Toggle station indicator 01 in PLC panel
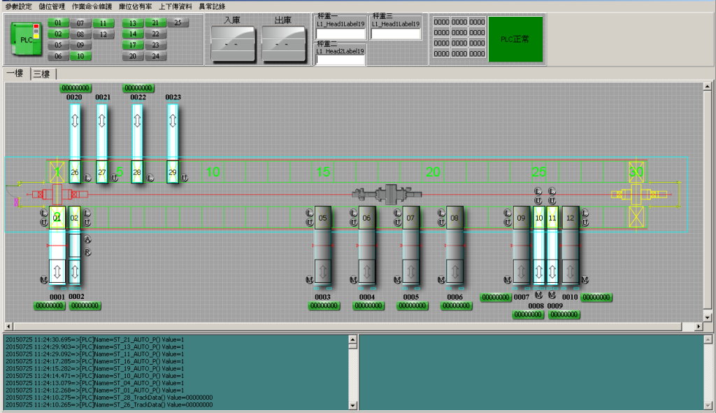Image resolution: width=716 pixels, height=413 pixels. point(58,23)
